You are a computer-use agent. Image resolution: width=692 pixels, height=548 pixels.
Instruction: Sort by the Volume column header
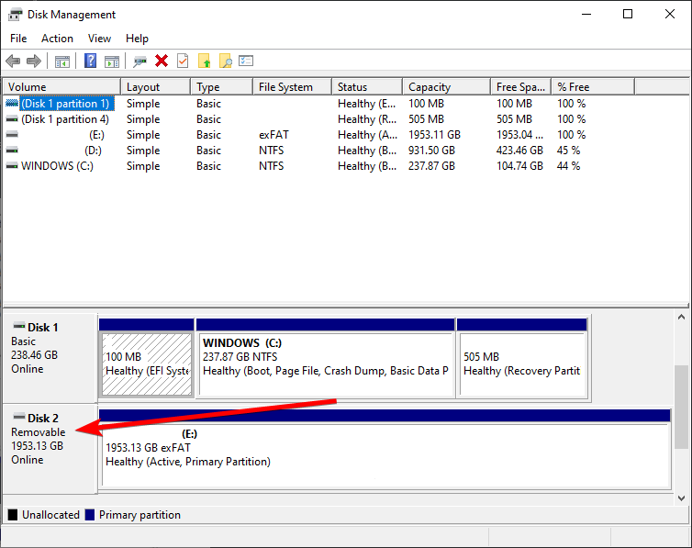(x=61, y=87)
